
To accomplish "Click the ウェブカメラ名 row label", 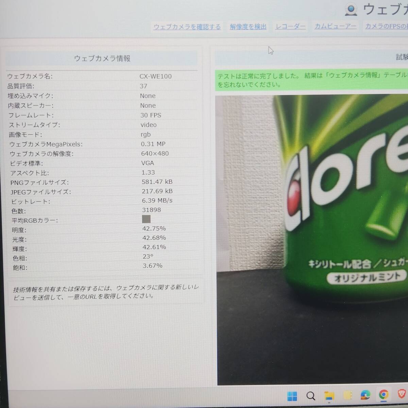I will point(30,76).
